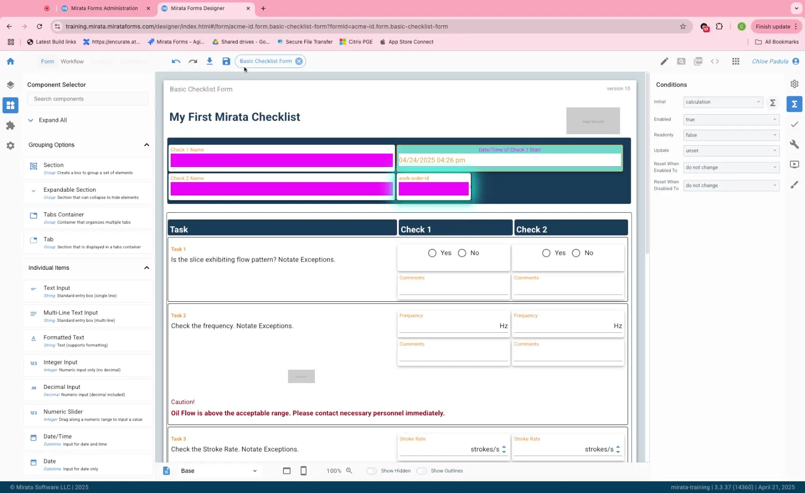
Task: Enable the Show Hidden toggle
Action: click(371, 471)
